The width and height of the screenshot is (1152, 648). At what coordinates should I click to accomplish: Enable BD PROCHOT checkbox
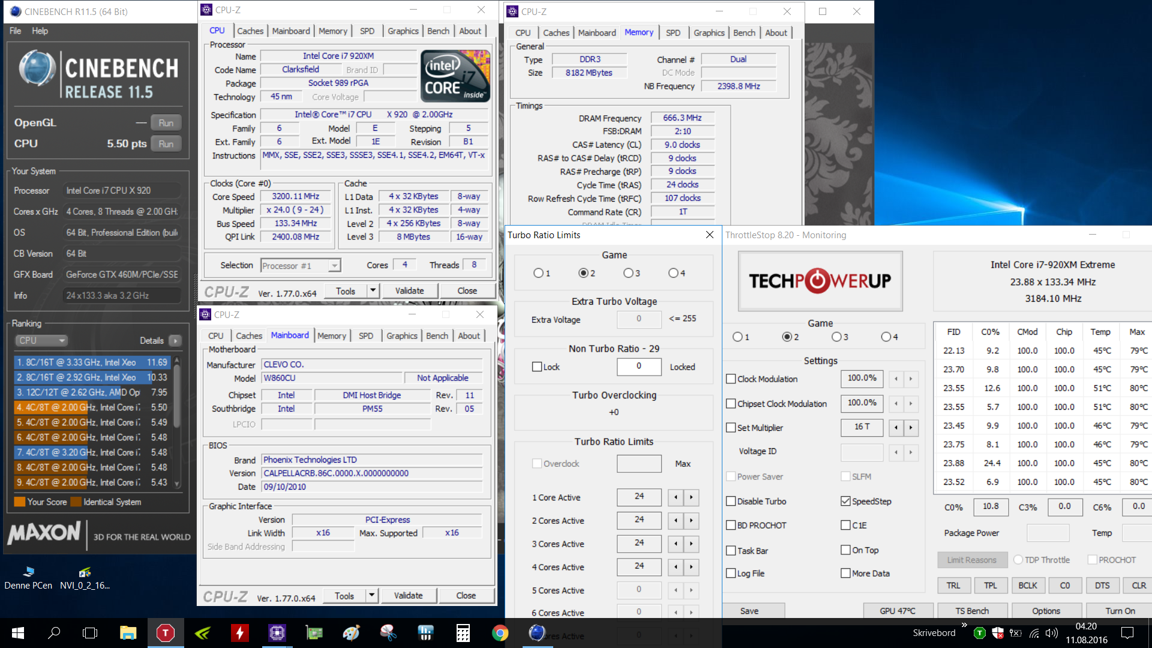point(731,526)
